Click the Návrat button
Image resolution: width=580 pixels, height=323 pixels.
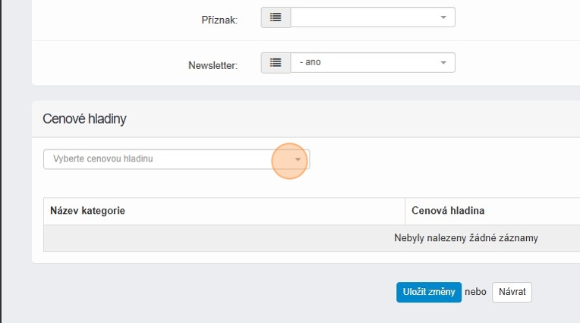coord(512,292)
